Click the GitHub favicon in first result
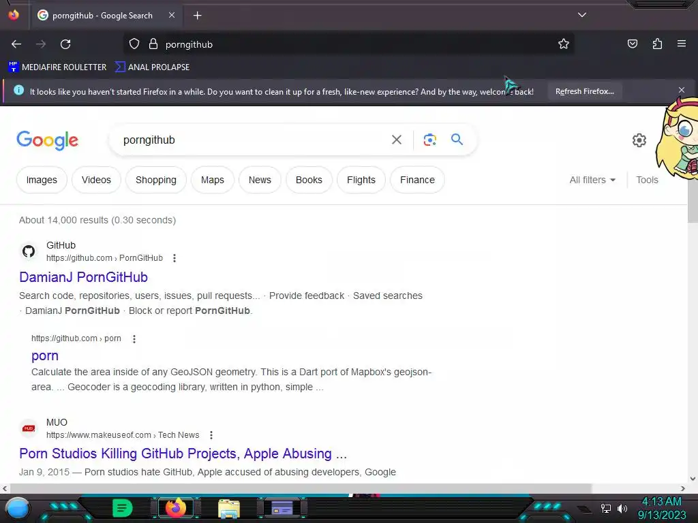The image size is (698, 523). 29,251
